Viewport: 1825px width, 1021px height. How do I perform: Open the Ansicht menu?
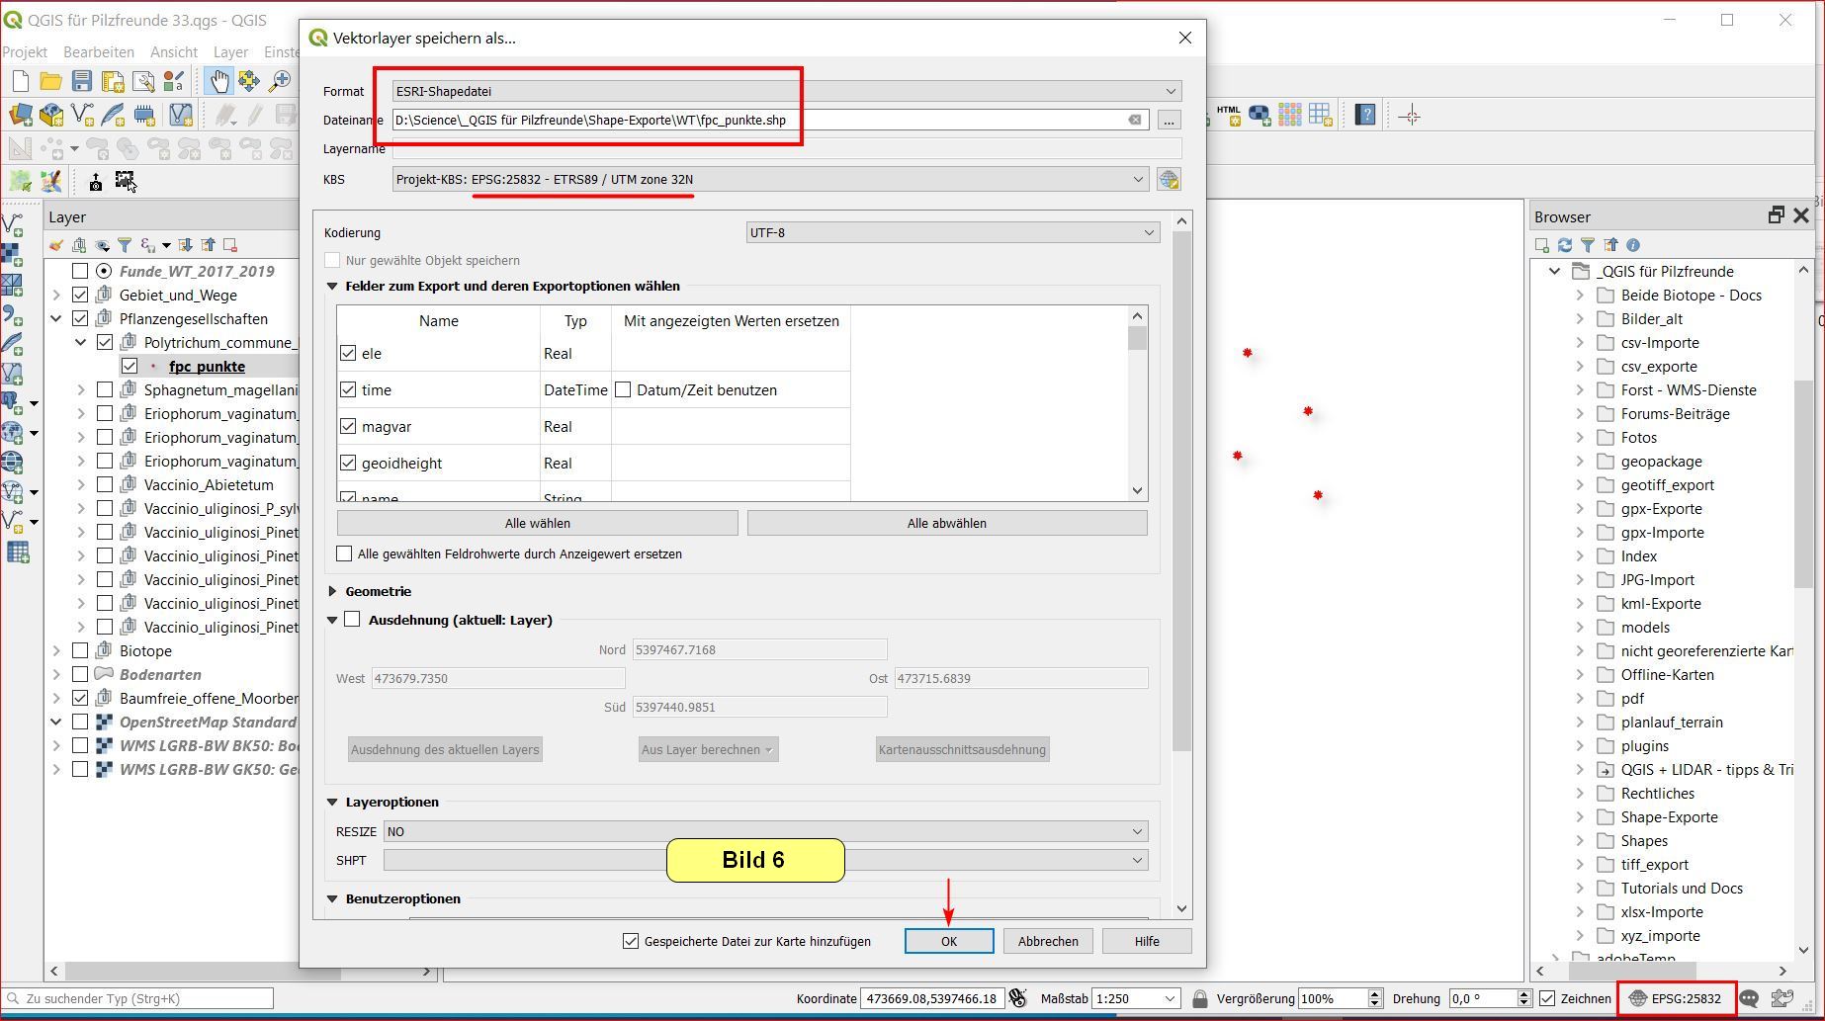tap(174, 51)
